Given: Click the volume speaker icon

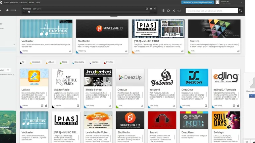Looking at the screenshot, I should click(x=8, y=11).
